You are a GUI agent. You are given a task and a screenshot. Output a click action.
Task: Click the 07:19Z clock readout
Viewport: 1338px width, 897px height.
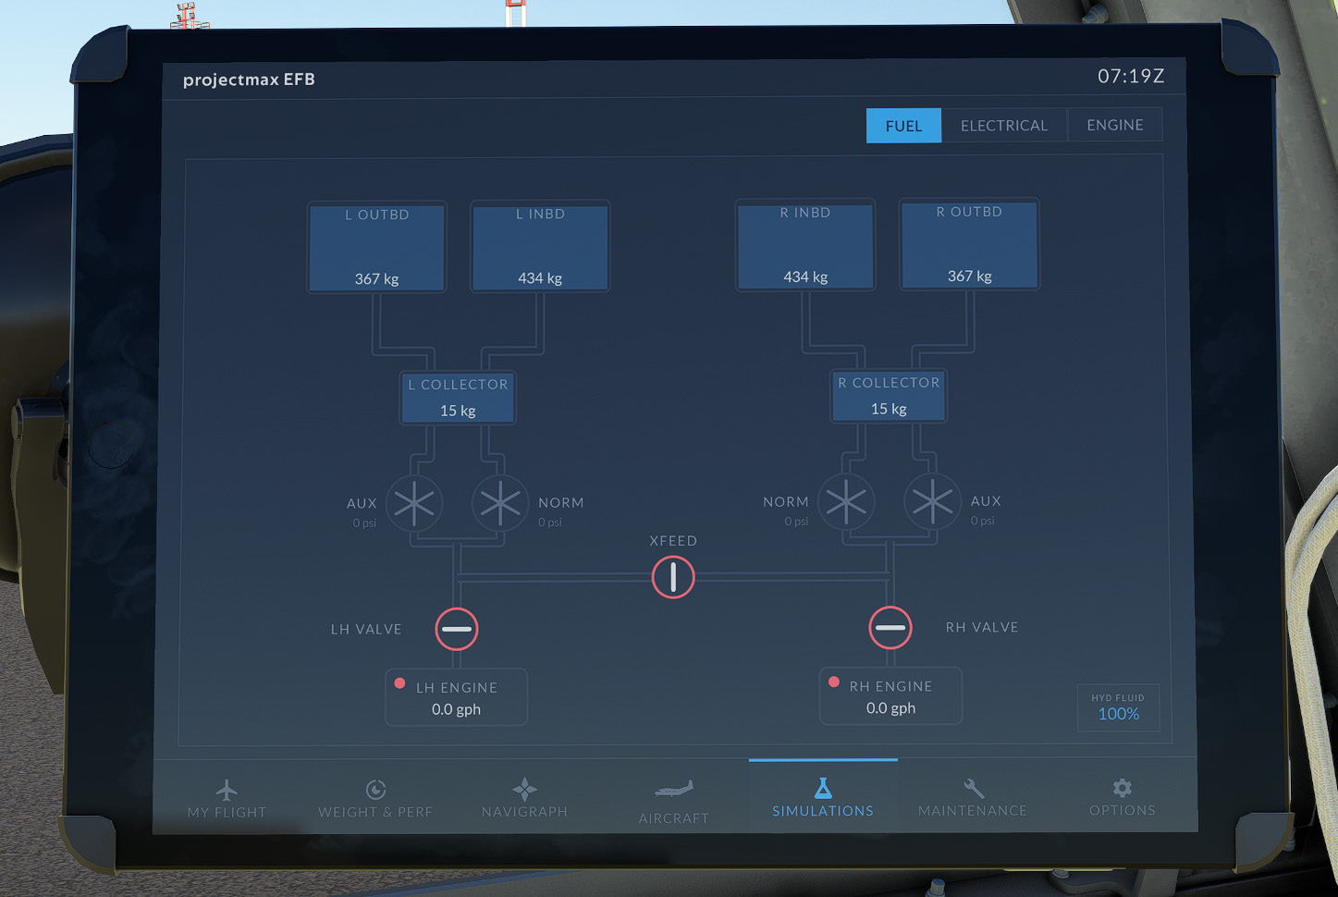[1131, 77]
